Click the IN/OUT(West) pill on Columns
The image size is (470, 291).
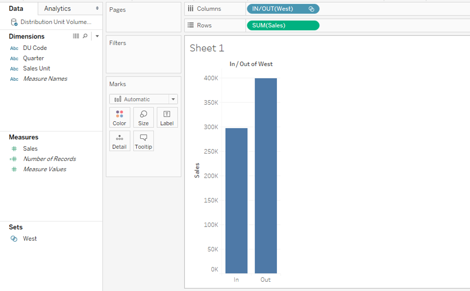coord(282,8)
